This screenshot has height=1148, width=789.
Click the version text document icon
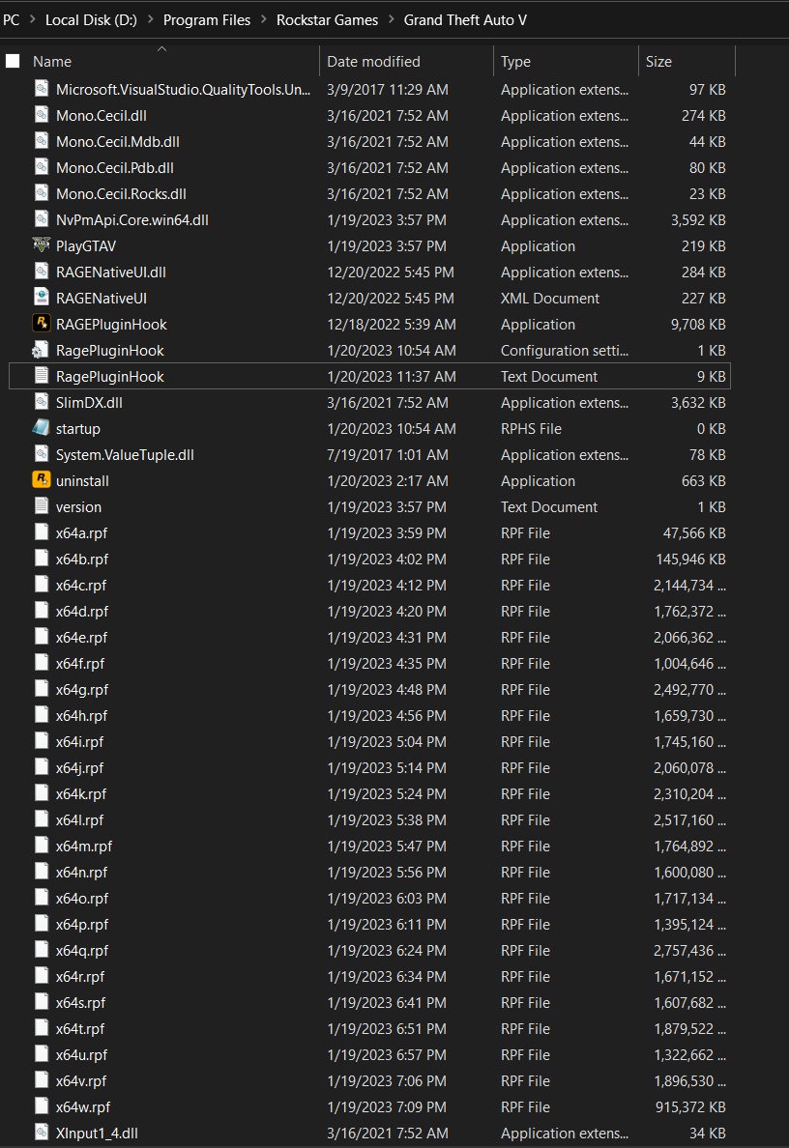[x=41, y=506]
